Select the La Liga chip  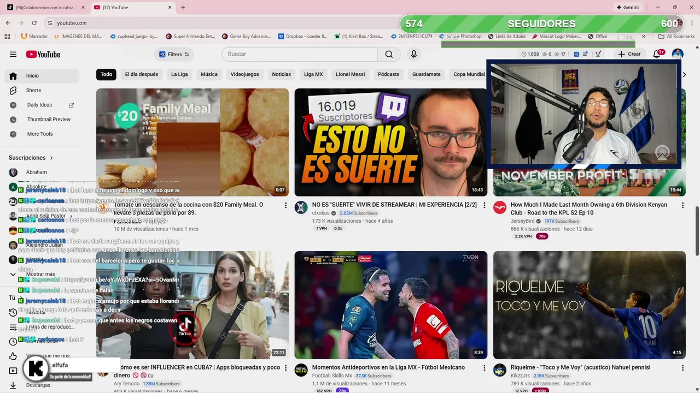point(179,74)
